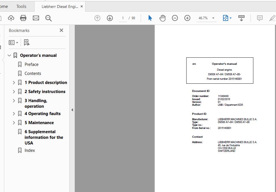Viewport: 276px width, 192px height.
Task: Click the page number input field
Action: point(123,18)
